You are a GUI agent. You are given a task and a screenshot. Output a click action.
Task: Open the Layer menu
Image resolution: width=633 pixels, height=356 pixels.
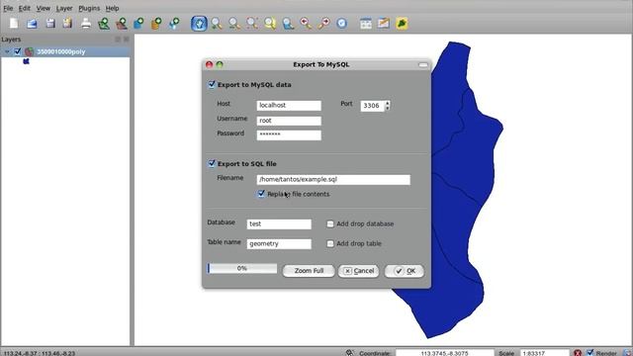tap(64, 8)
